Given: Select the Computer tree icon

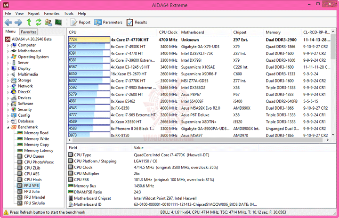Looking at the screenshot, I should pos(14,45).
